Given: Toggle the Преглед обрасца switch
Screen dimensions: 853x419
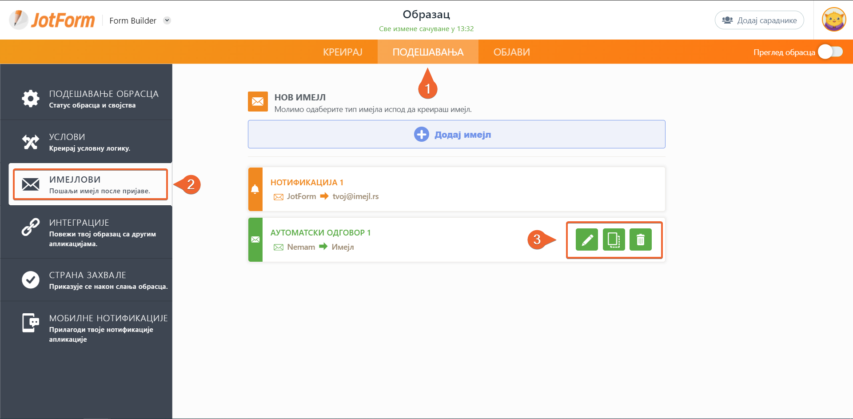Looking at the screenshot, I should tap(830, 52).
